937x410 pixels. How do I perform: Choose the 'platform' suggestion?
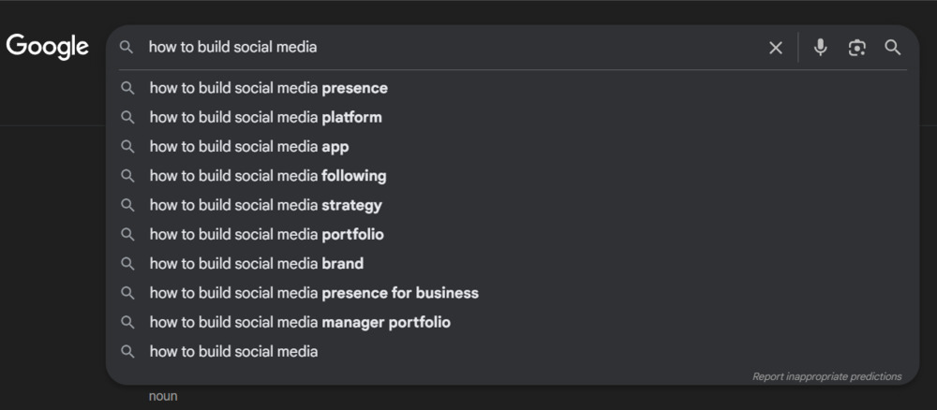(265, 117)
